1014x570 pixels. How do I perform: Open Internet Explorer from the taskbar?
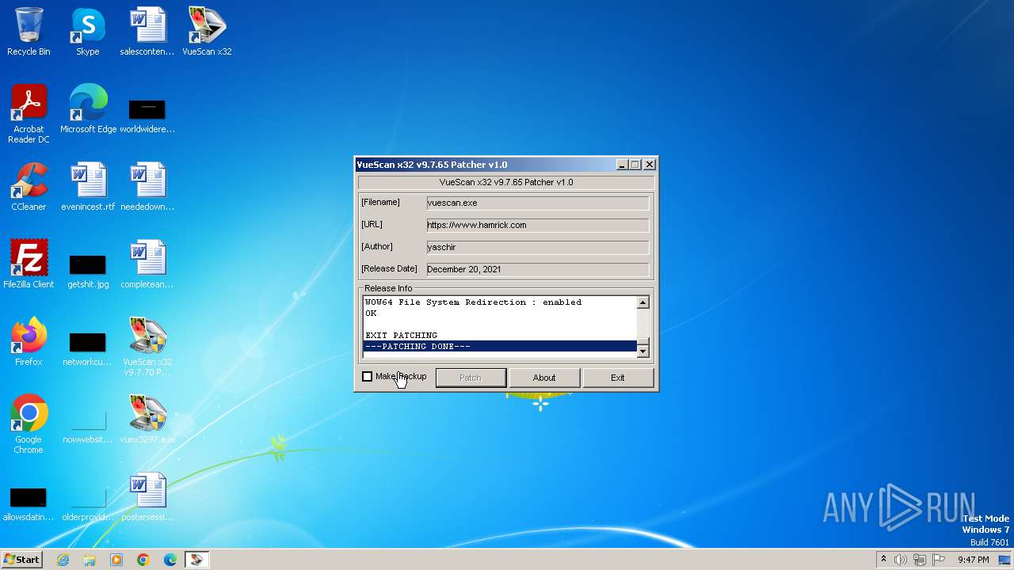point(63,560)
